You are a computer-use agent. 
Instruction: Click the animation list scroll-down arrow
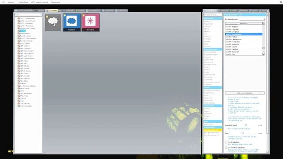click(x=264, y=54)
